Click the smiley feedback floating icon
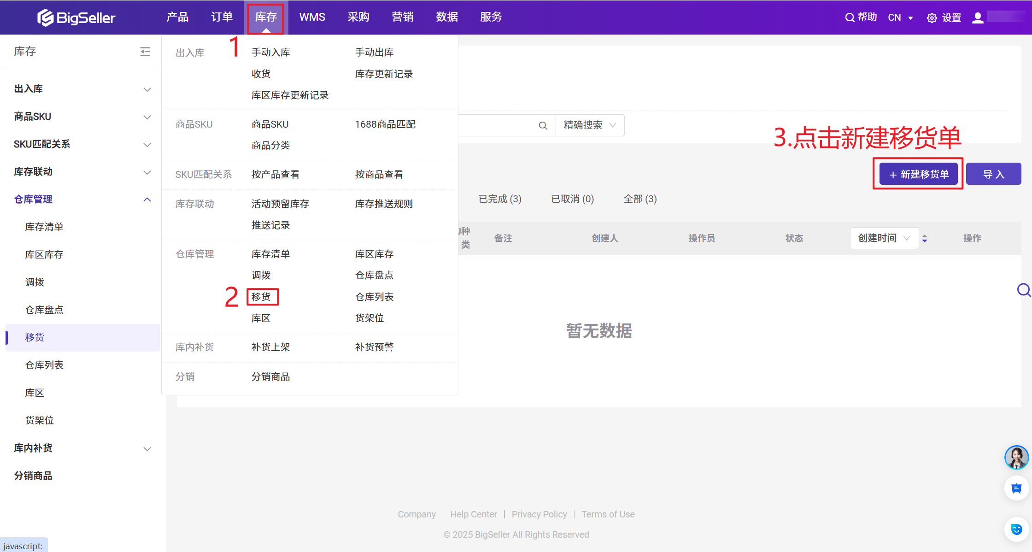1032x552 pixels. (1016, 529)
